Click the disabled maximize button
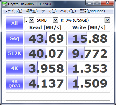 coord(97,3)
